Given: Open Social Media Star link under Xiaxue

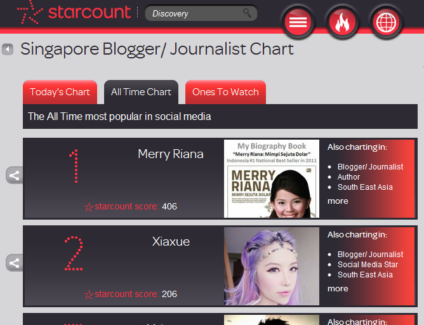Looking at the screenshot, I should tap(368, 265).
